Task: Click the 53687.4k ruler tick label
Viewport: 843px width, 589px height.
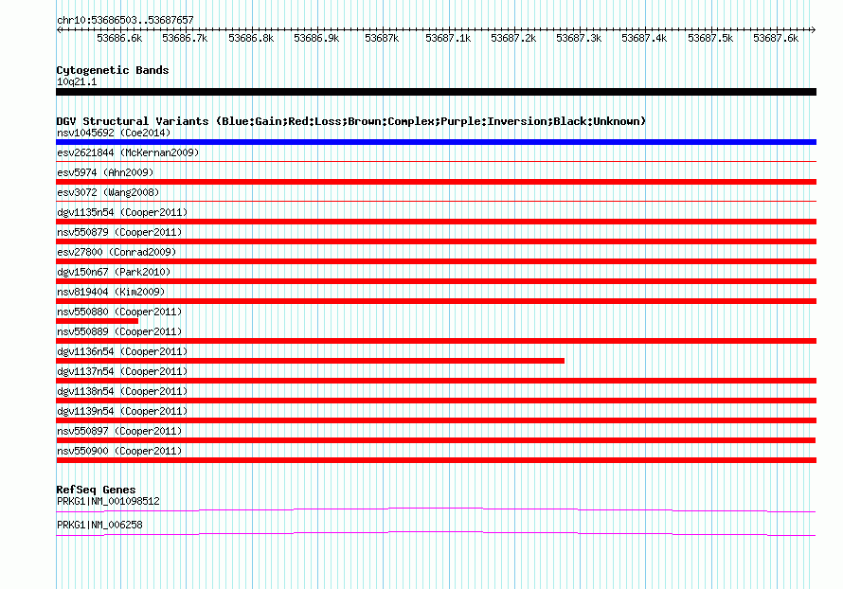Action: click(x=644, y=38)
